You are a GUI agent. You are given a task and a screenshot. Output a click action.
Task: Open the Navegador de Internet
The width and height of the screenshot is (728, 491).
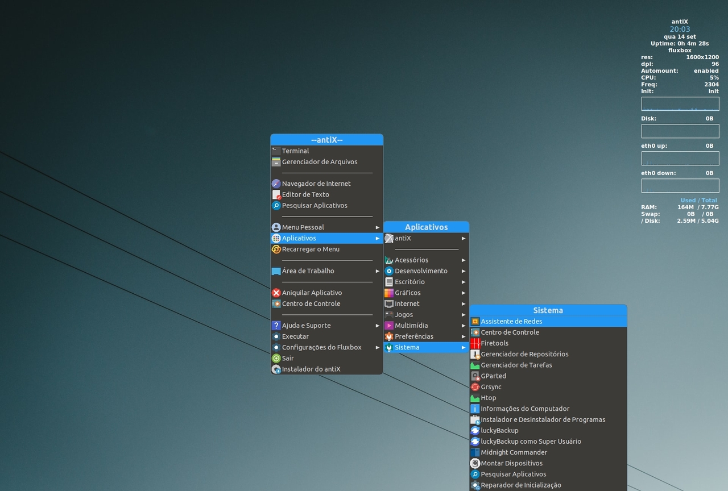316,183
